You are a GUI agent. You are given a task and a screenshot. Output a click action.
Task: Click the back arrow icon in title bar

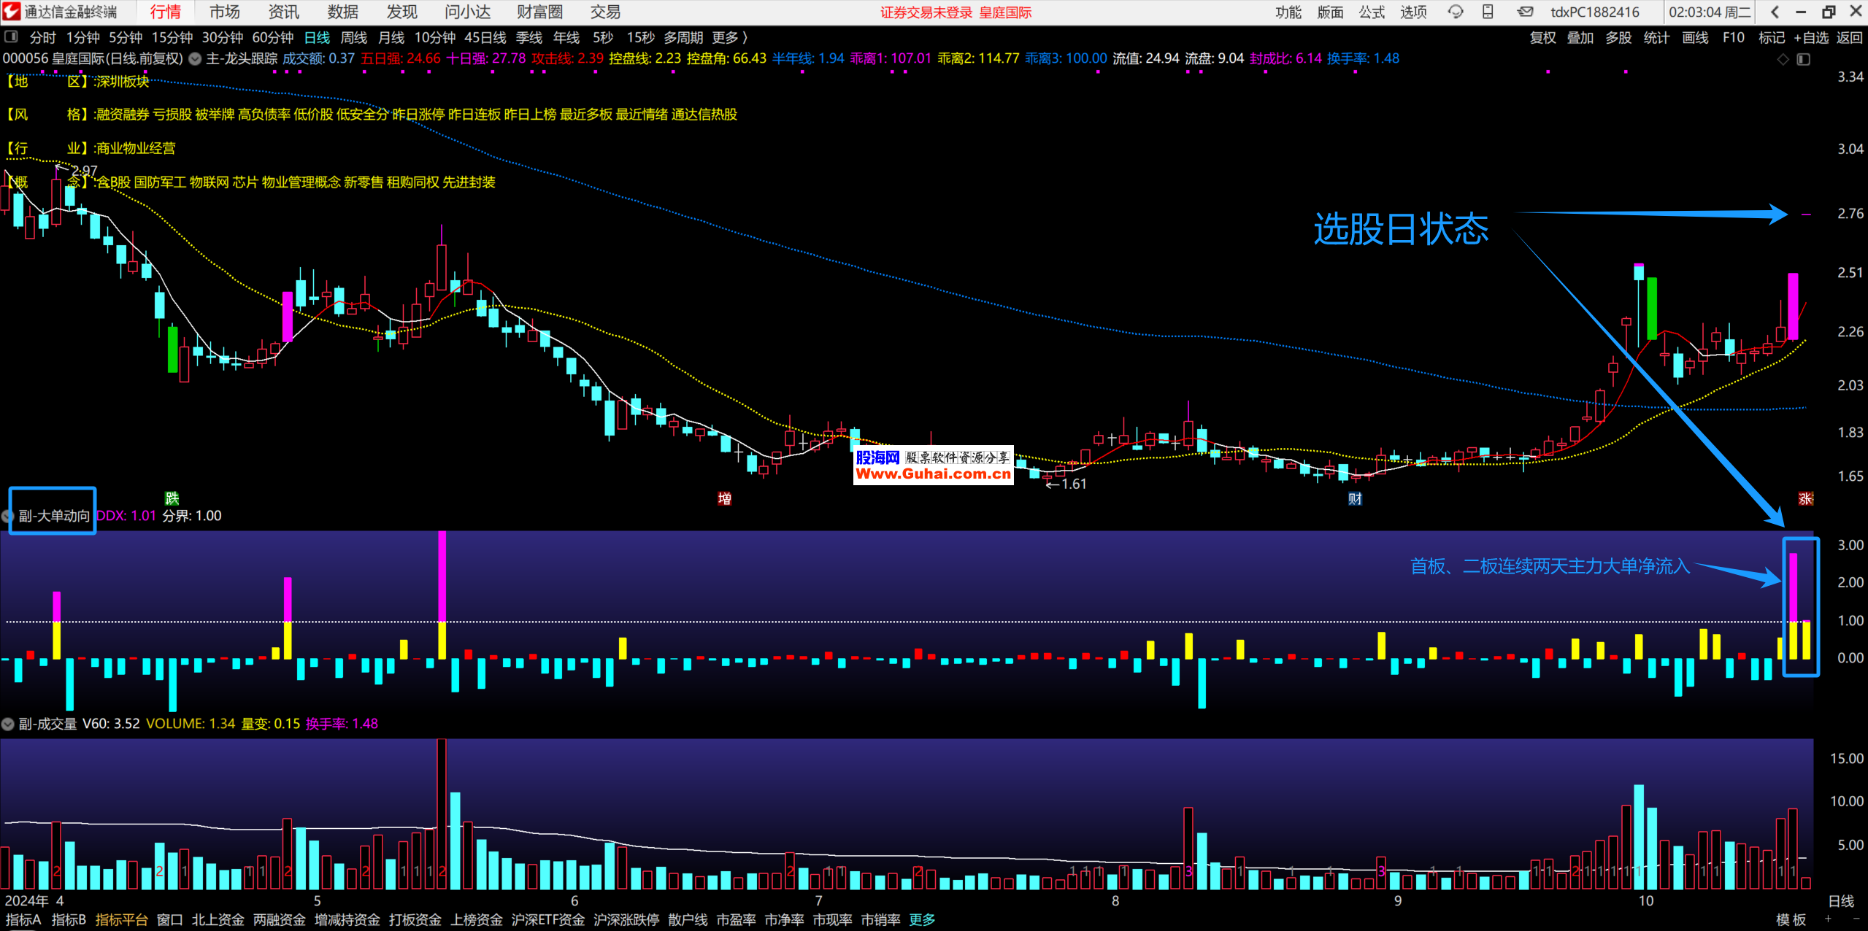tap(1775, 12)
